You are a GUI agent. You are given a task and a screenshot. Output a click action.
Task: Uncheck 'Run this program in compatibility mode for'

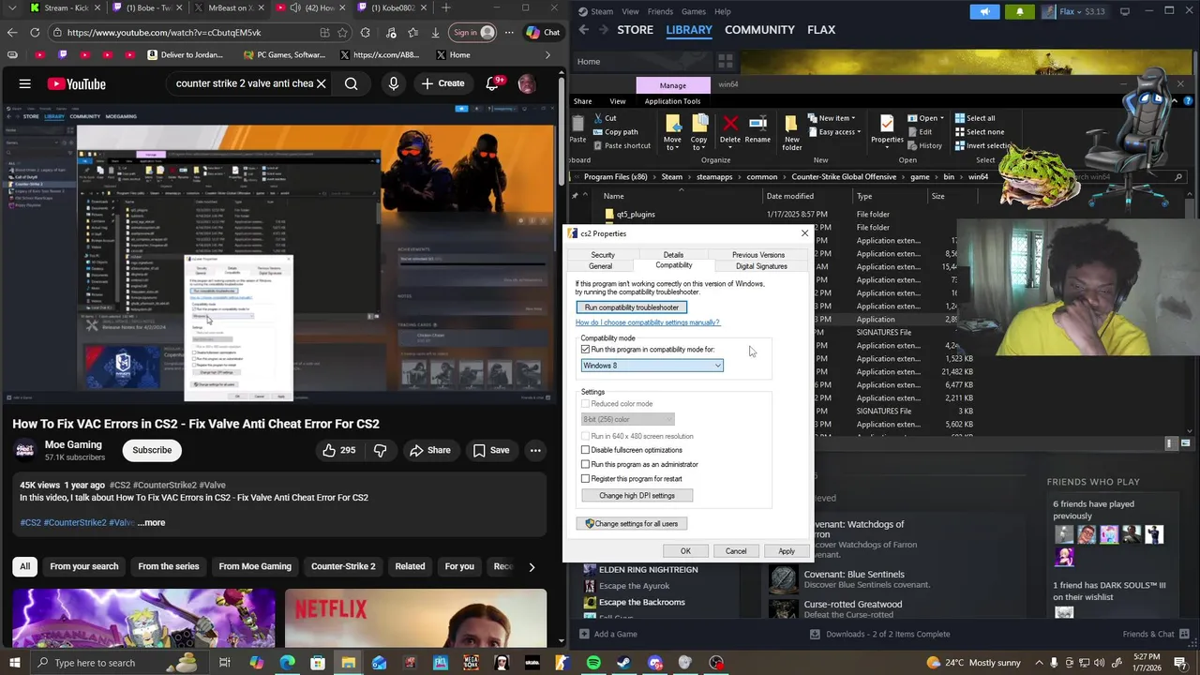point(586,350)
